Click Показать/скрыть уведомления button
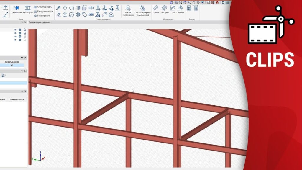The image size is (302, 170). (142, 10)
